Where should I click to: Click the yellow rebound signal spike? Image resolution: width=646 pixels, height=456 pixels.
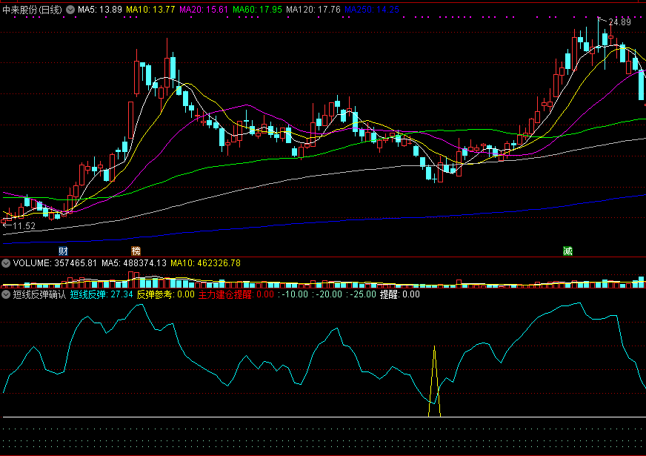(435, 381)
